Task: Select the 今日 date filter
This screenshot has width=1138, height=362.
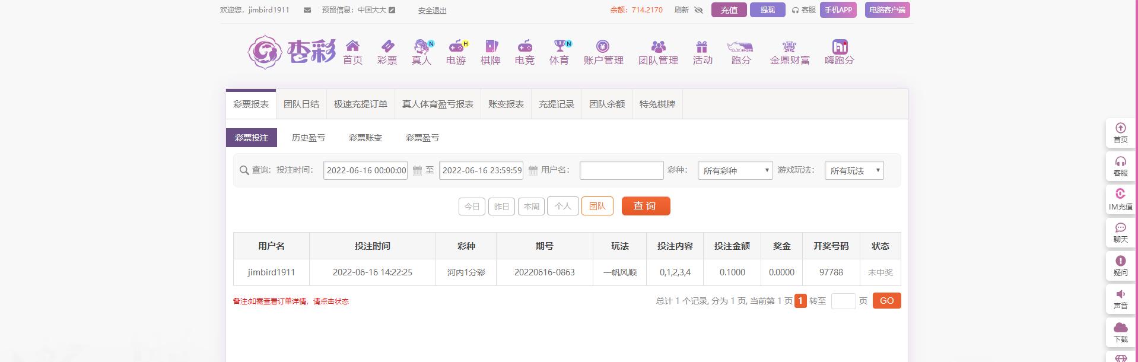Action: click(472, 207)
